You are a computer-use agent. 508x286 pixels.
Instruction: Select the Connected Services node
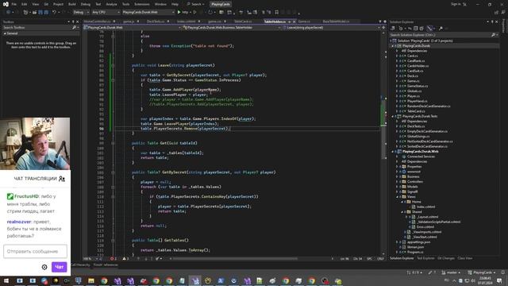tap(421, 157)
